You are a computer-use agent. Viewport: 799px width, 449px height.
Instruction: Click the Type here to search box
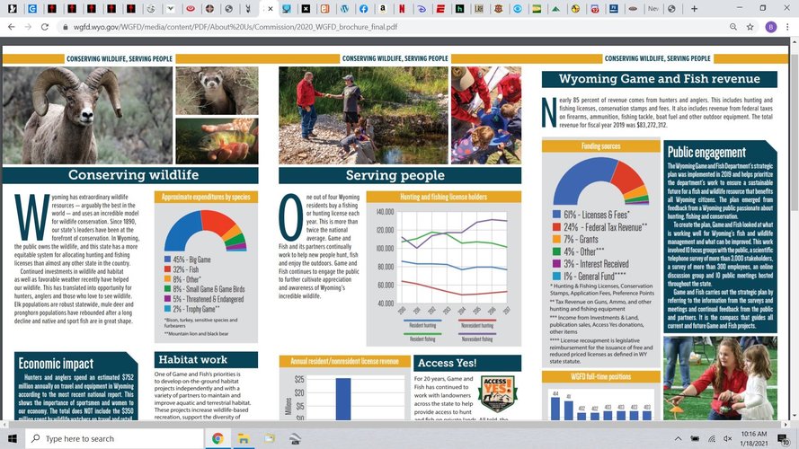tap(114, 438)
